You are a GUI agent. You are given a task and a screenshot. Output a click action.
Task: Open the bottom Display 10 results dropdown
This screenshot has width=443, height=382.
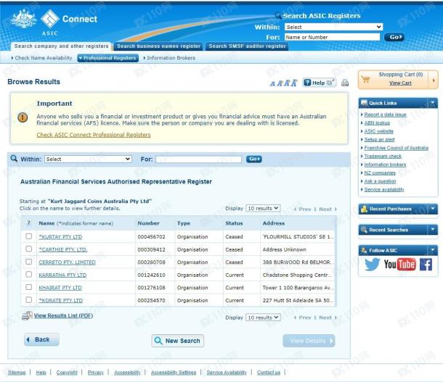tap(263, 317)
